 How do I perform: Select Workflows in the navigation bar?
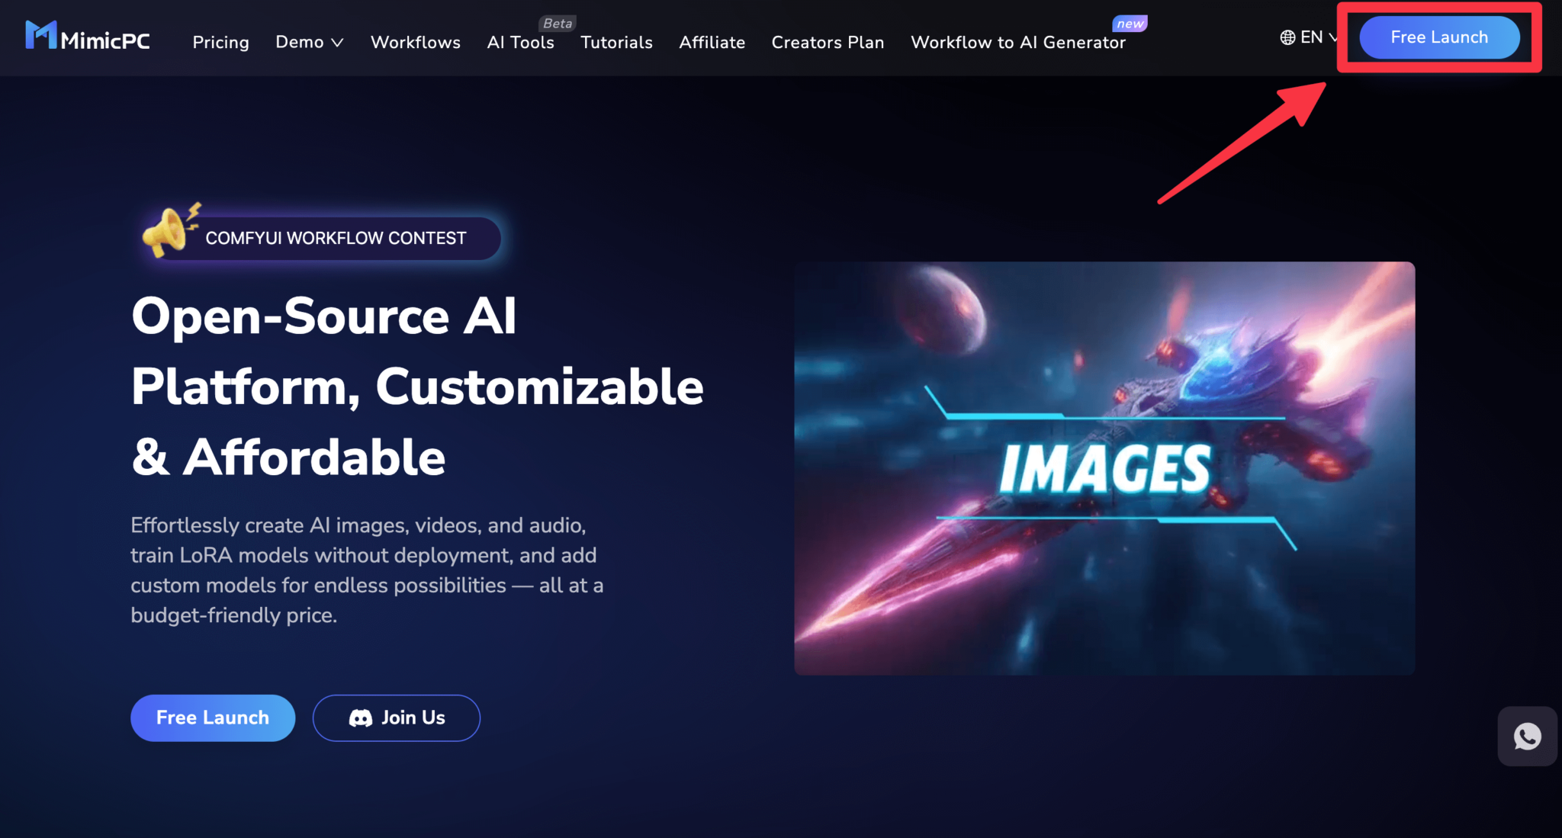click(415, 42)
